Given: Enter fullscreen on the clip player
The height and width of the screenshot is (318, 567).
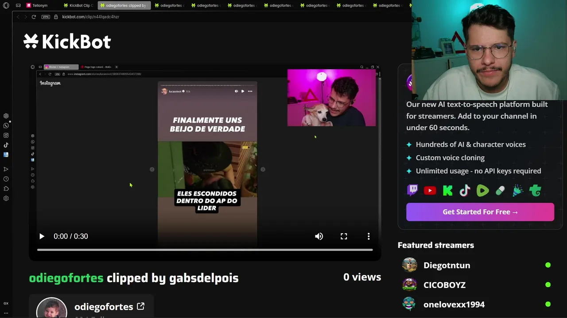Looking at the screenshot, I should [x=344, y=236].
